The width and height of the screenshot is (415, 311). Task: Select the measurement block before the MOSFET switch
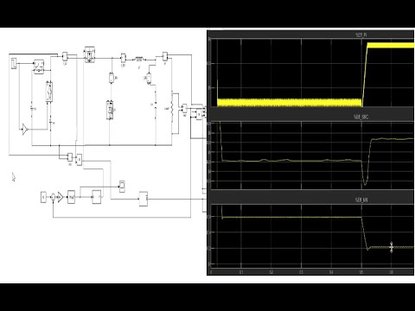pyautogui.click(x=65, y=56)
